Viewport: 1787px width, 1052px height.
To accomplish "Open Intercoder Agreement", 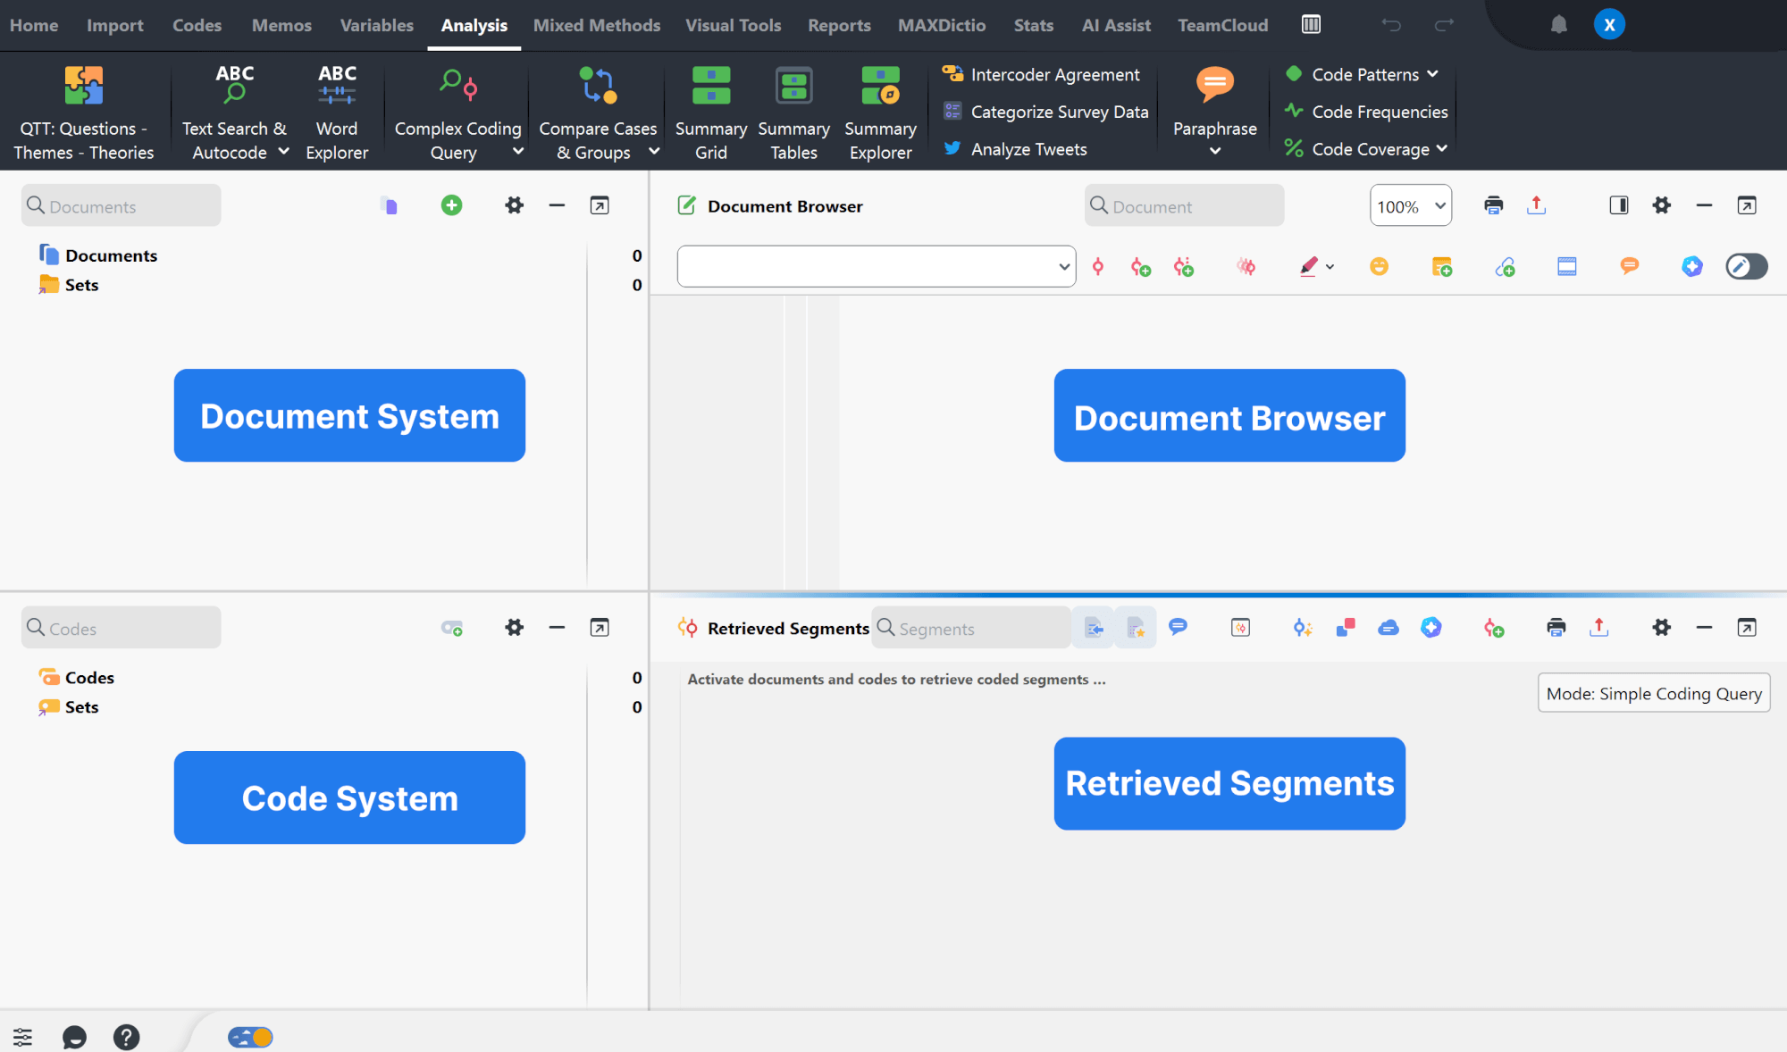I will 1041,74.
